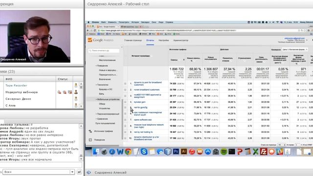The height and width of the screenshot is (176, 313).
Task: Open the kyivstar gsm provider link
Action: (140, 102)
